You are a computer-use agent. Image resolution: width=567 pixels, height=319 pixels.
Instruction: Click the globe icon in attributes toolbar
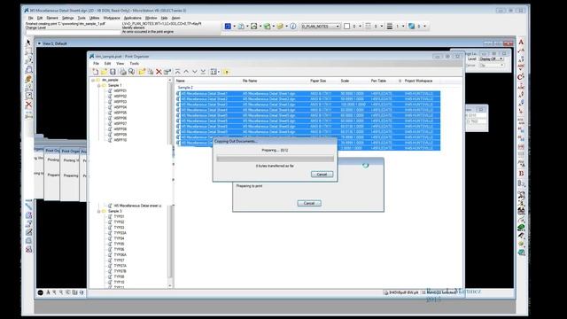(x=411, y=26)
